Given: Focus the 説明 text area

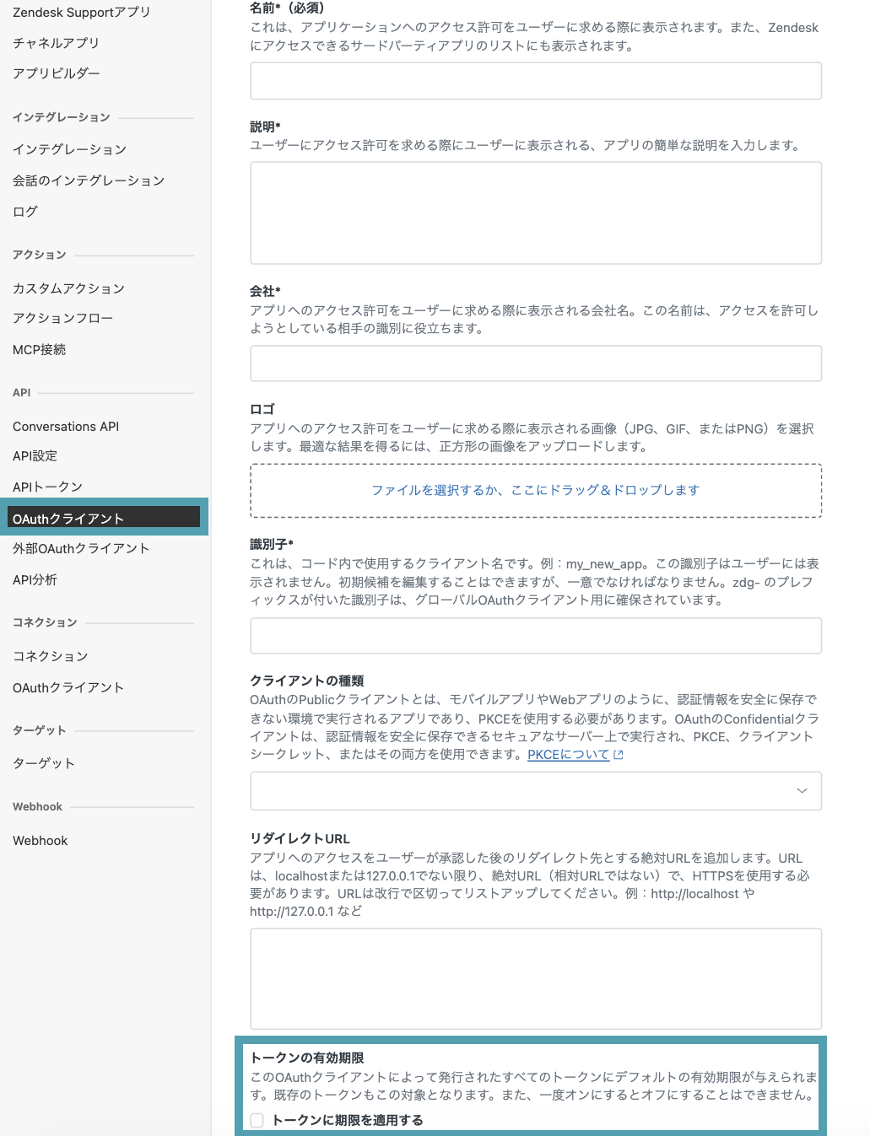Looking at the screenshot, I should click(x=536, y=213).
